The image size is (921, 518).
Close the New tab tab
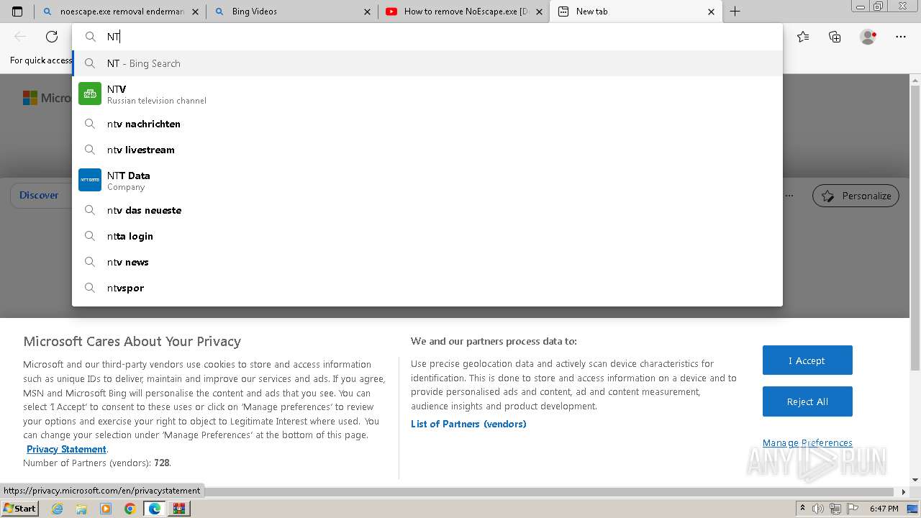[712, 12]
